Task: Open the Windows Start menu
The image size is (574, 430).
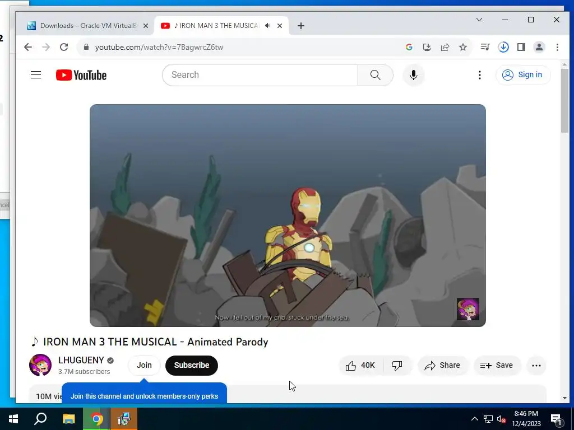Action: tap(13, 419)
